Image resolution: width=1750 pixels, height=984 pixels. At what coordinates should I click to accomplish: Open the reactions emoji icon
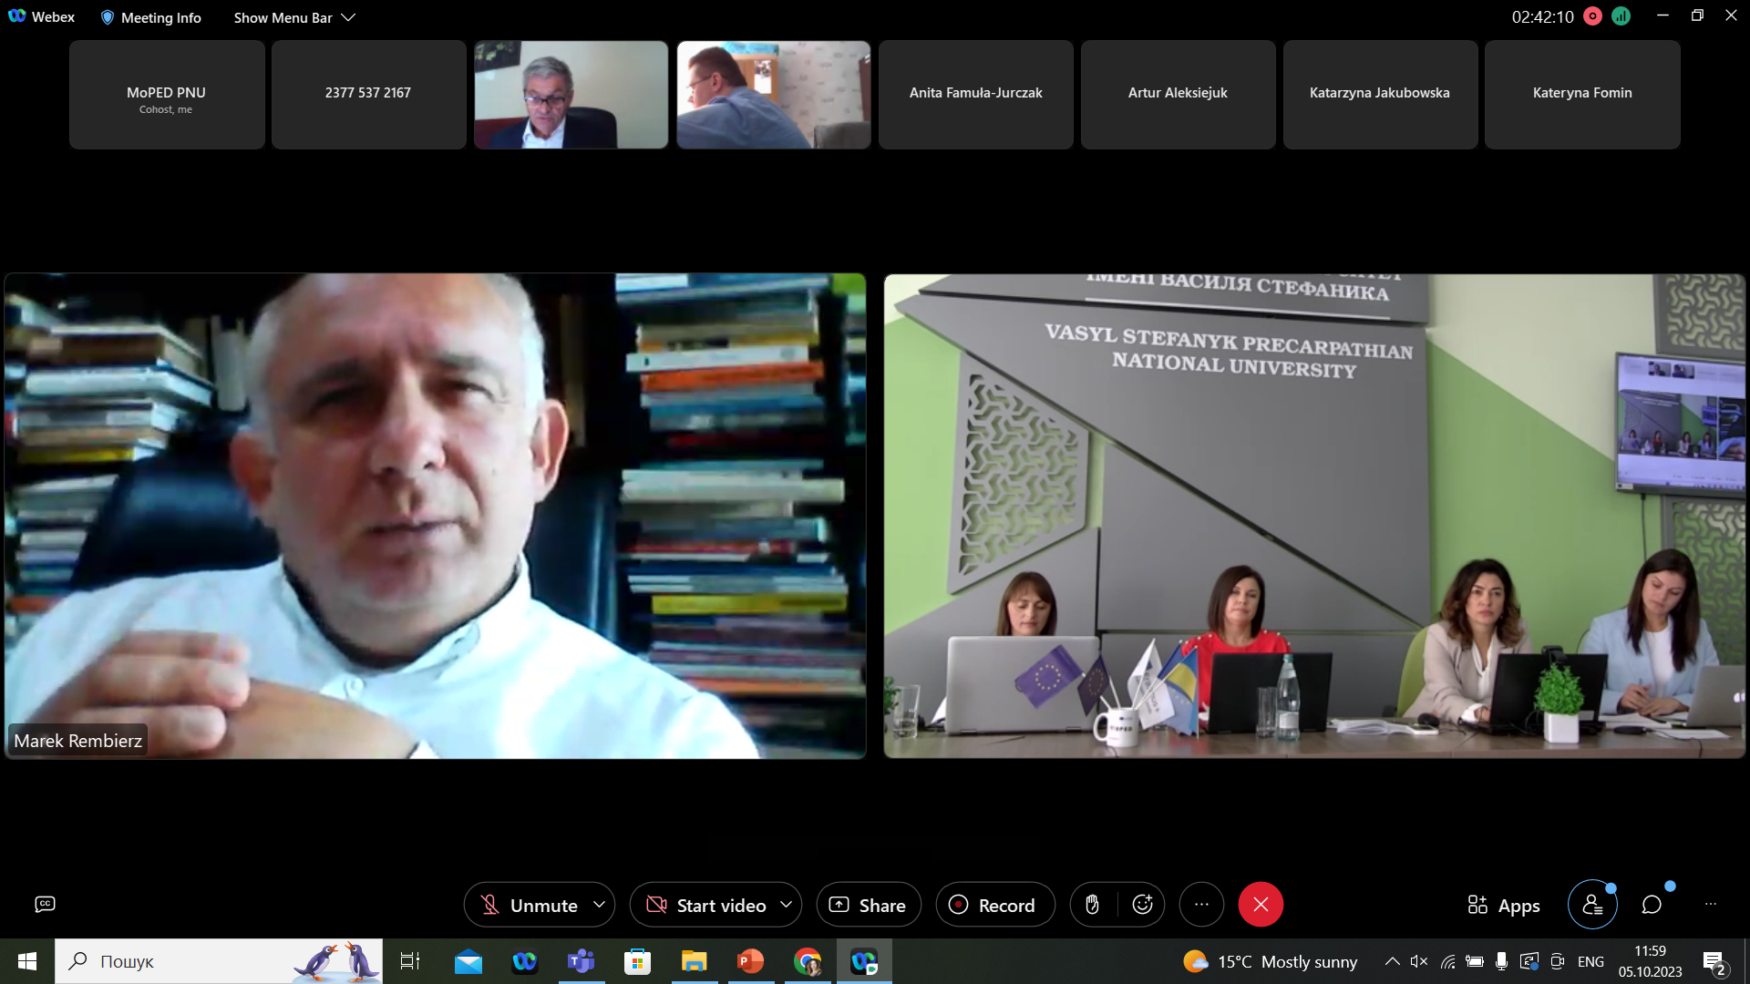coord(1142,905)
